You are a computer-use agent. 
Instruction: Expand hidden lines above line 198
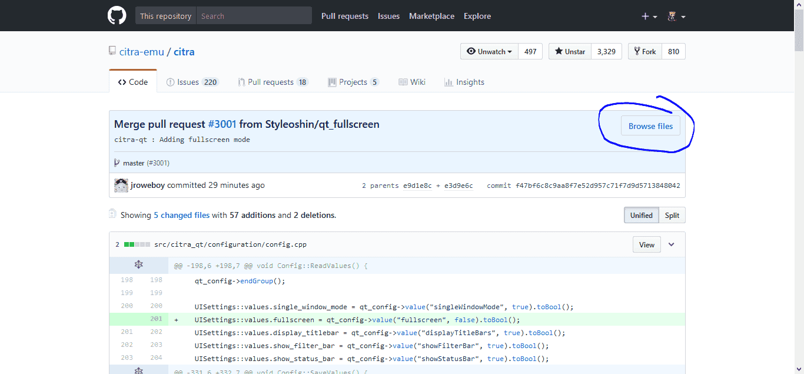pyautogui.click(x=139, y=265)
